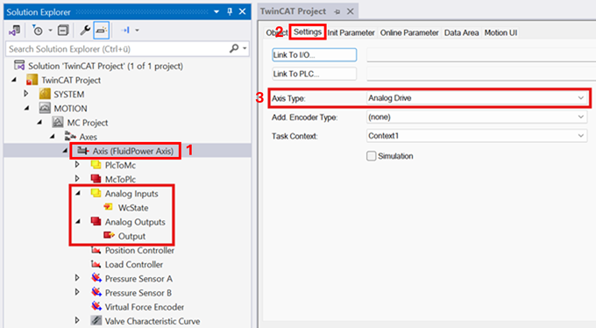Switch to the Settings tab
This screenshot has height=328, width=596.
(308, 32)
